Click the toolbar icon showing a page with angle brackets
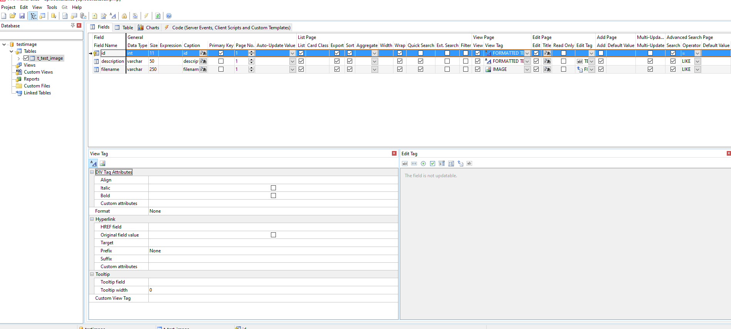 (65, 16)
